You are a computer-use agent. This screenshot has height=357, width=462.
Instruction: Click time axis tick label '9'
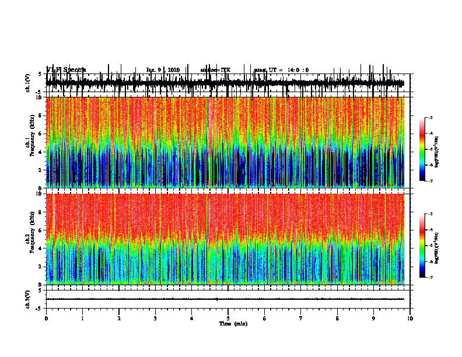tap(373, 318)
